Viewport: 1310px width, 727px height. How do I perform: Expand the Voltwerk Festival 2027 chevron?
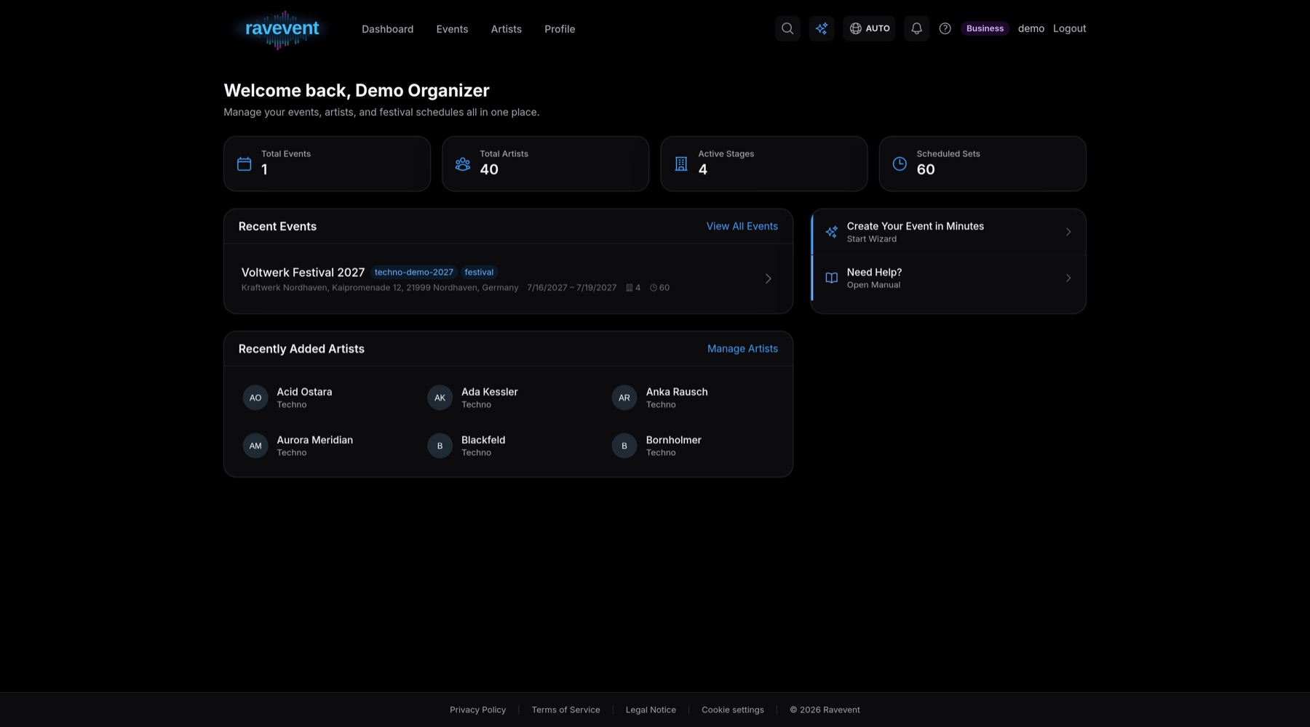(768, 278)
